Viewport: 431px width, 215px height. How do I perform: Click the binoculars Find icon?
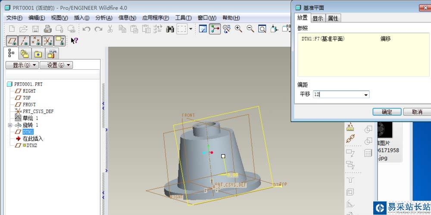click(170, 29)
